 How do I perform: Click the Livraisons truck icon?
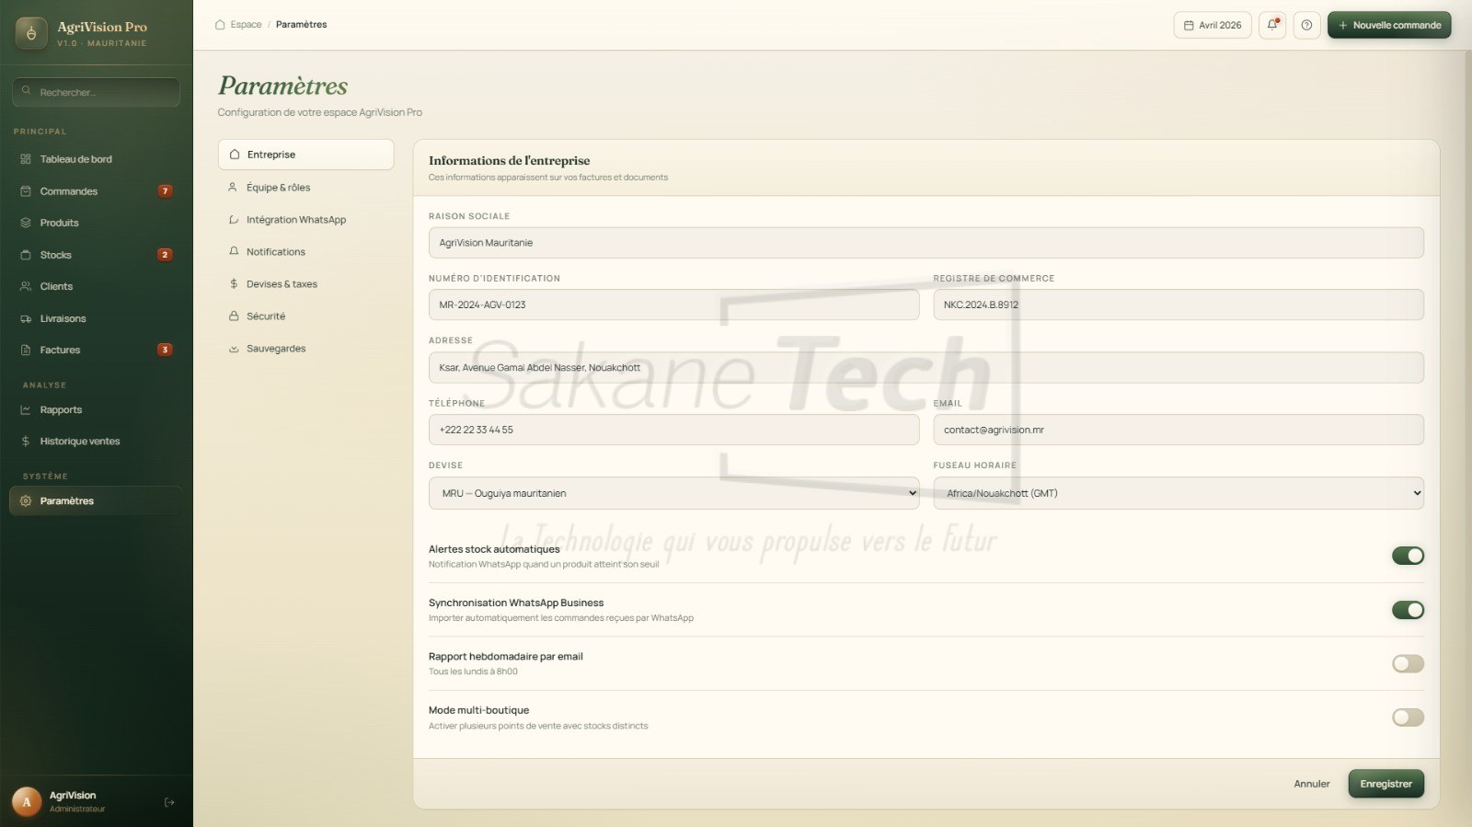[x=26, y=318]
